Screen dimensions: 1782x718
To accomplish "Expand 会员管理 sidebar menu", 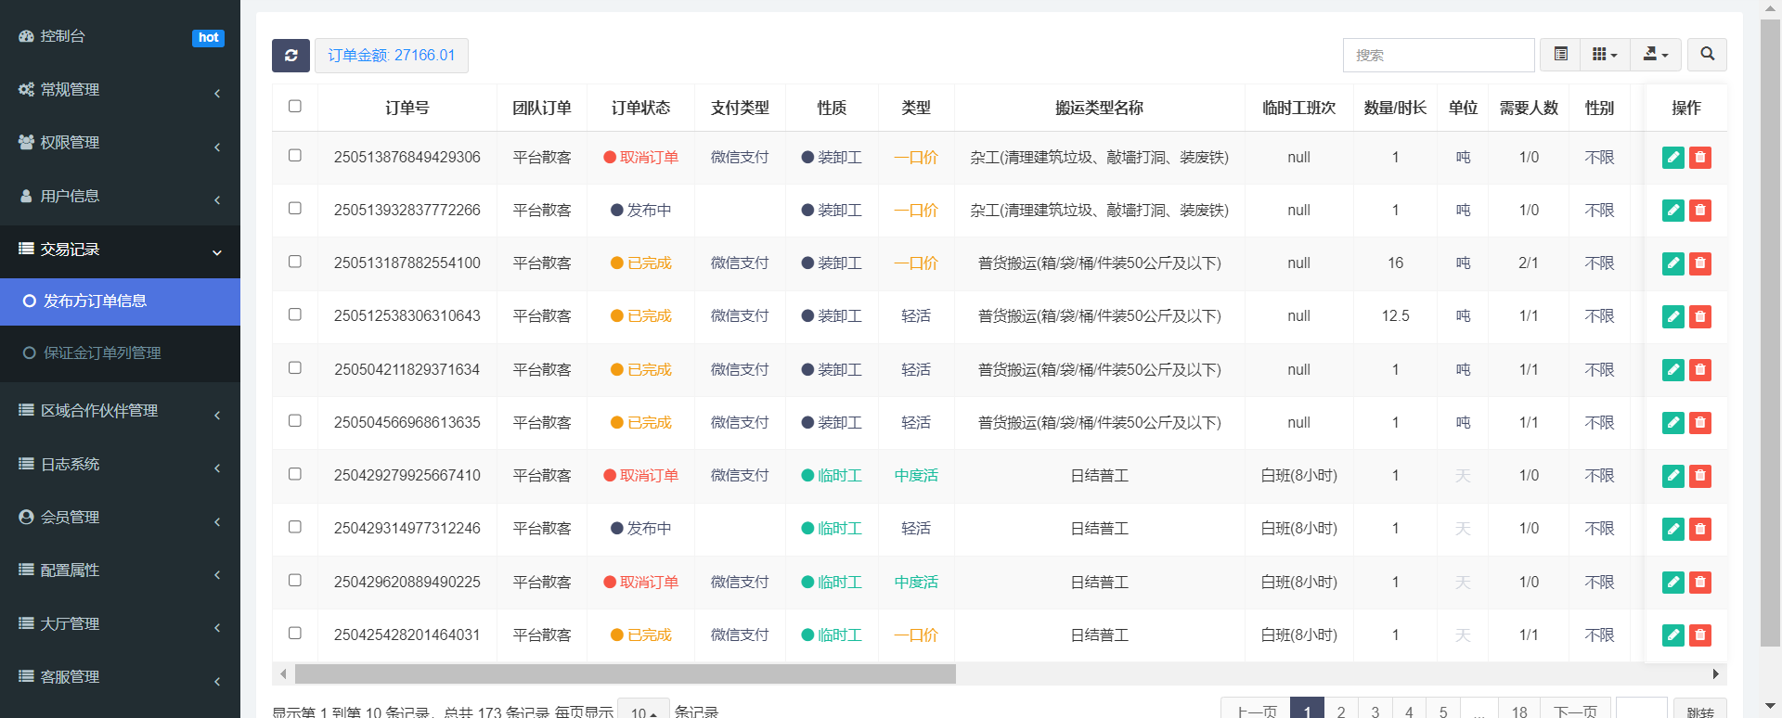I will tap(120, 518).
